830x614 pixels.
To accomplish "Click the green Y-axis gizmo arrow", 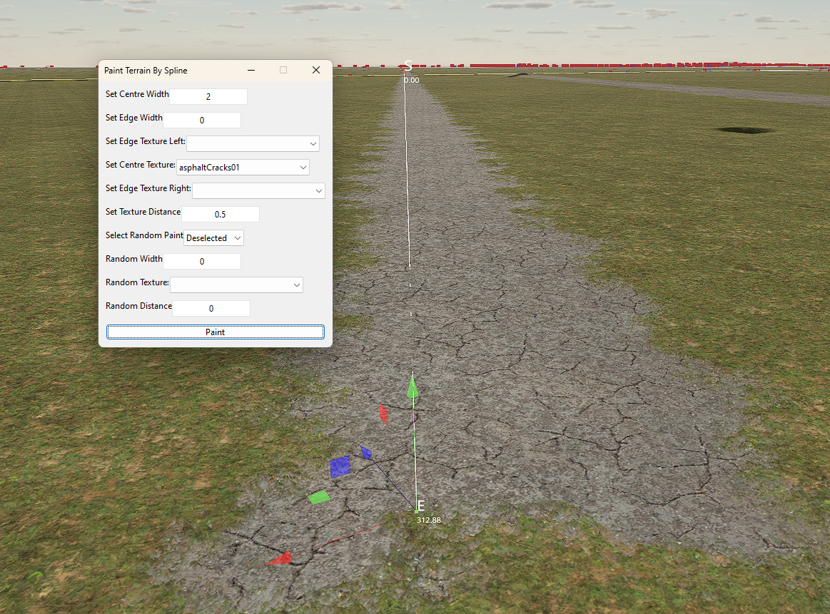I will pos(413,386).
